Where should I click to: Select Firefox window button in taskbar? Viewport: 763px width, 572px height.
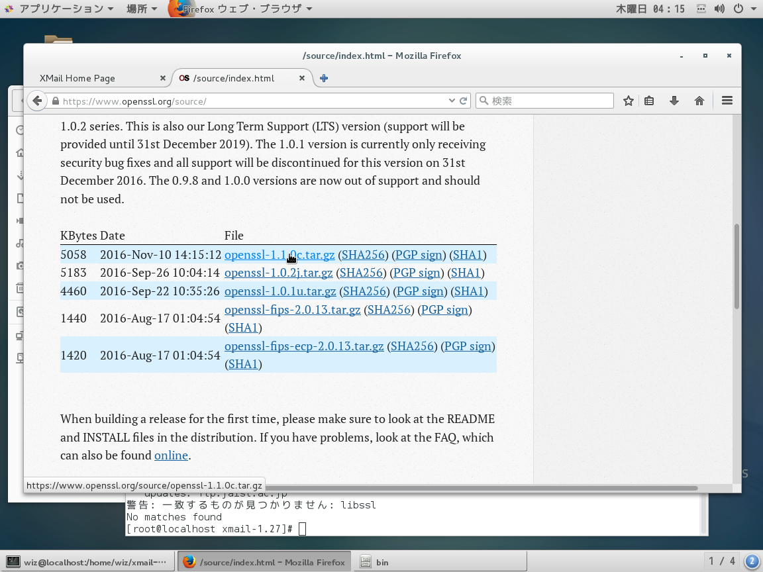(x=264, y=562)
